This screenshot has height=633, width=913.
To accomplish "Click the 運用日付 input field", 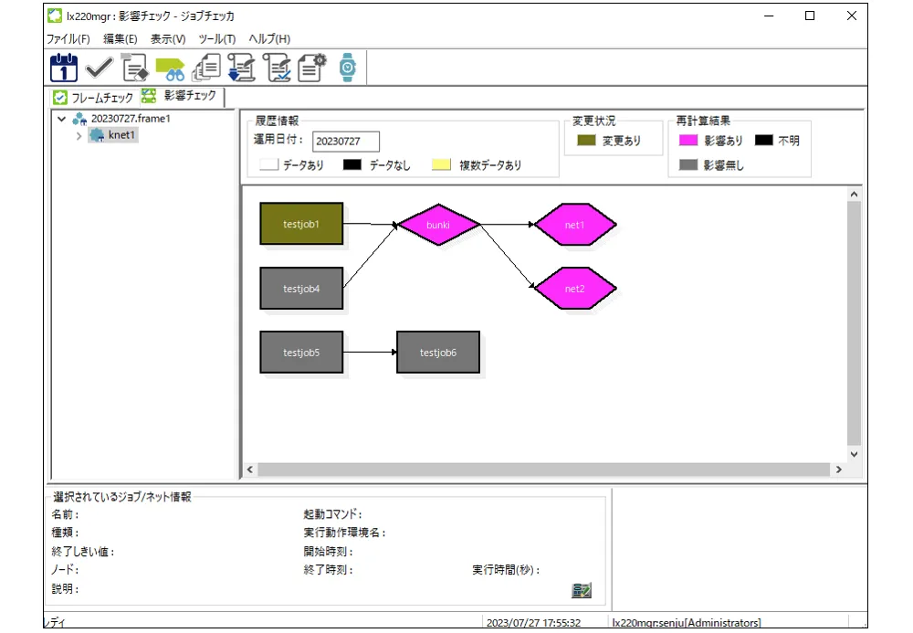I will (x=346, y=142).
